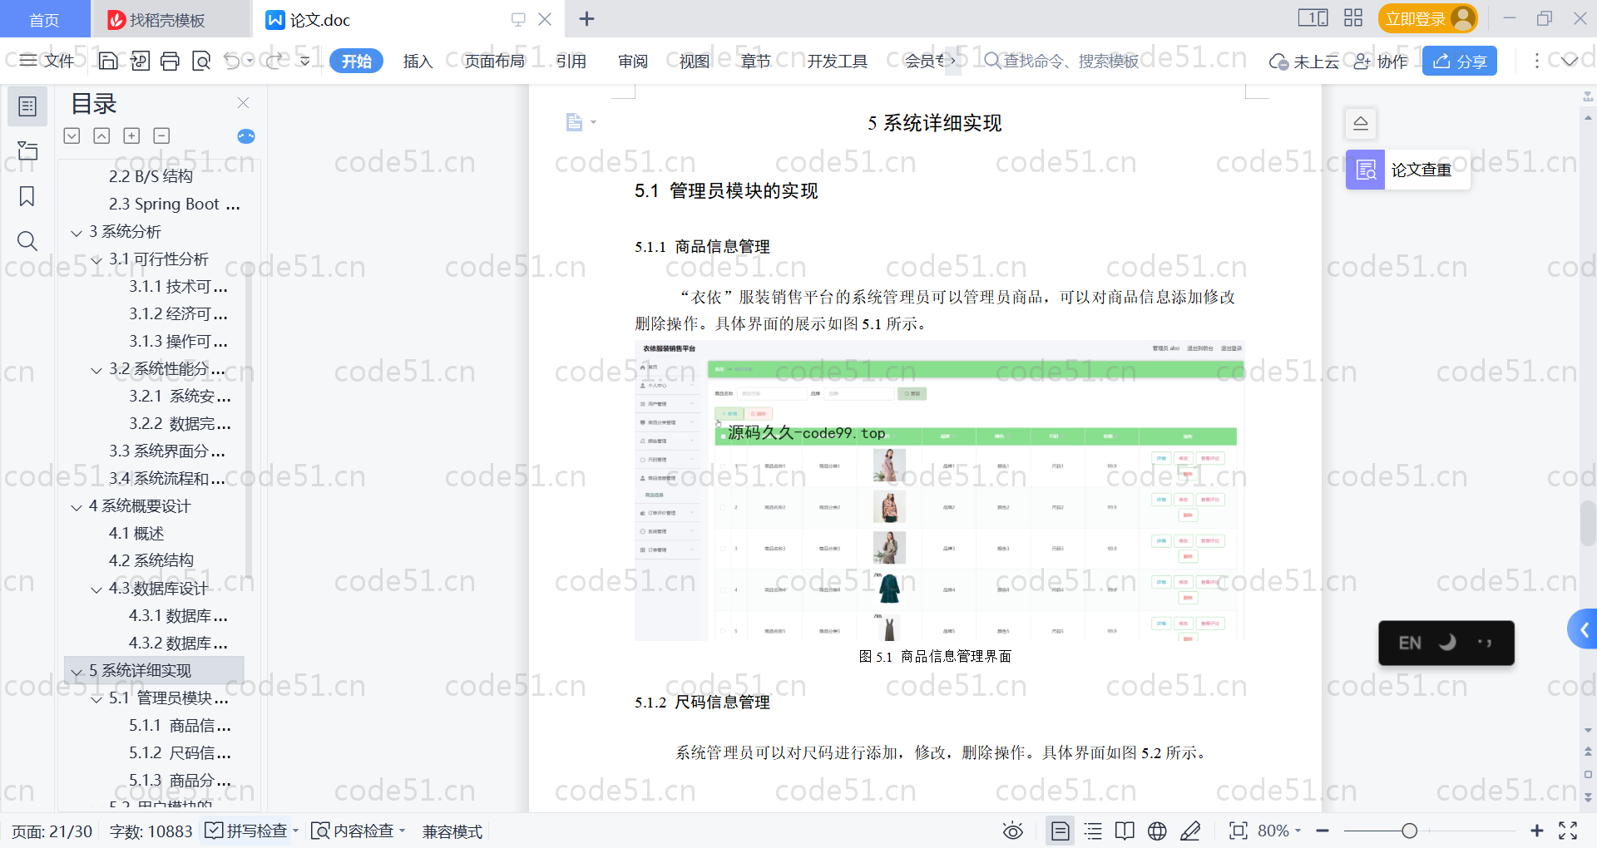Open the 开发工具 ribbon tab
Viewport: 1597px width, 848px height.
pos(837,61)
